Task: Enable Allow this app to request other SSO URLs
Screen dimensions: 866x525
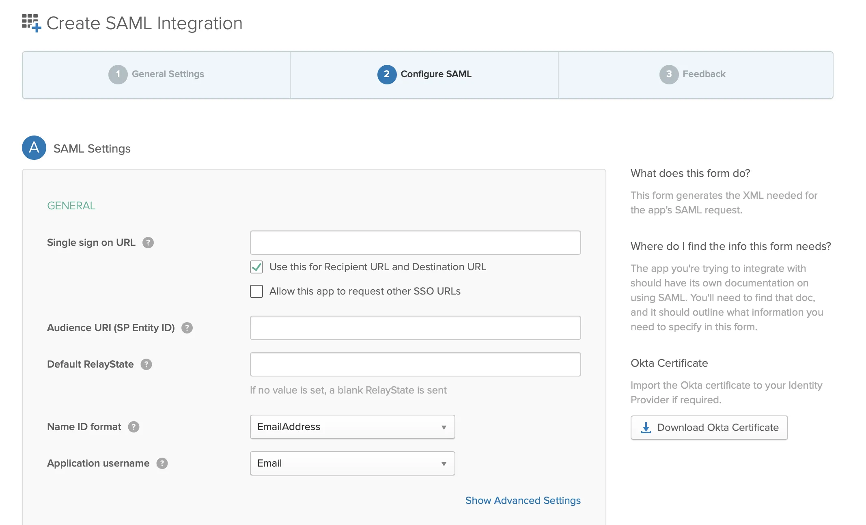Action: [x=256, y=291]
